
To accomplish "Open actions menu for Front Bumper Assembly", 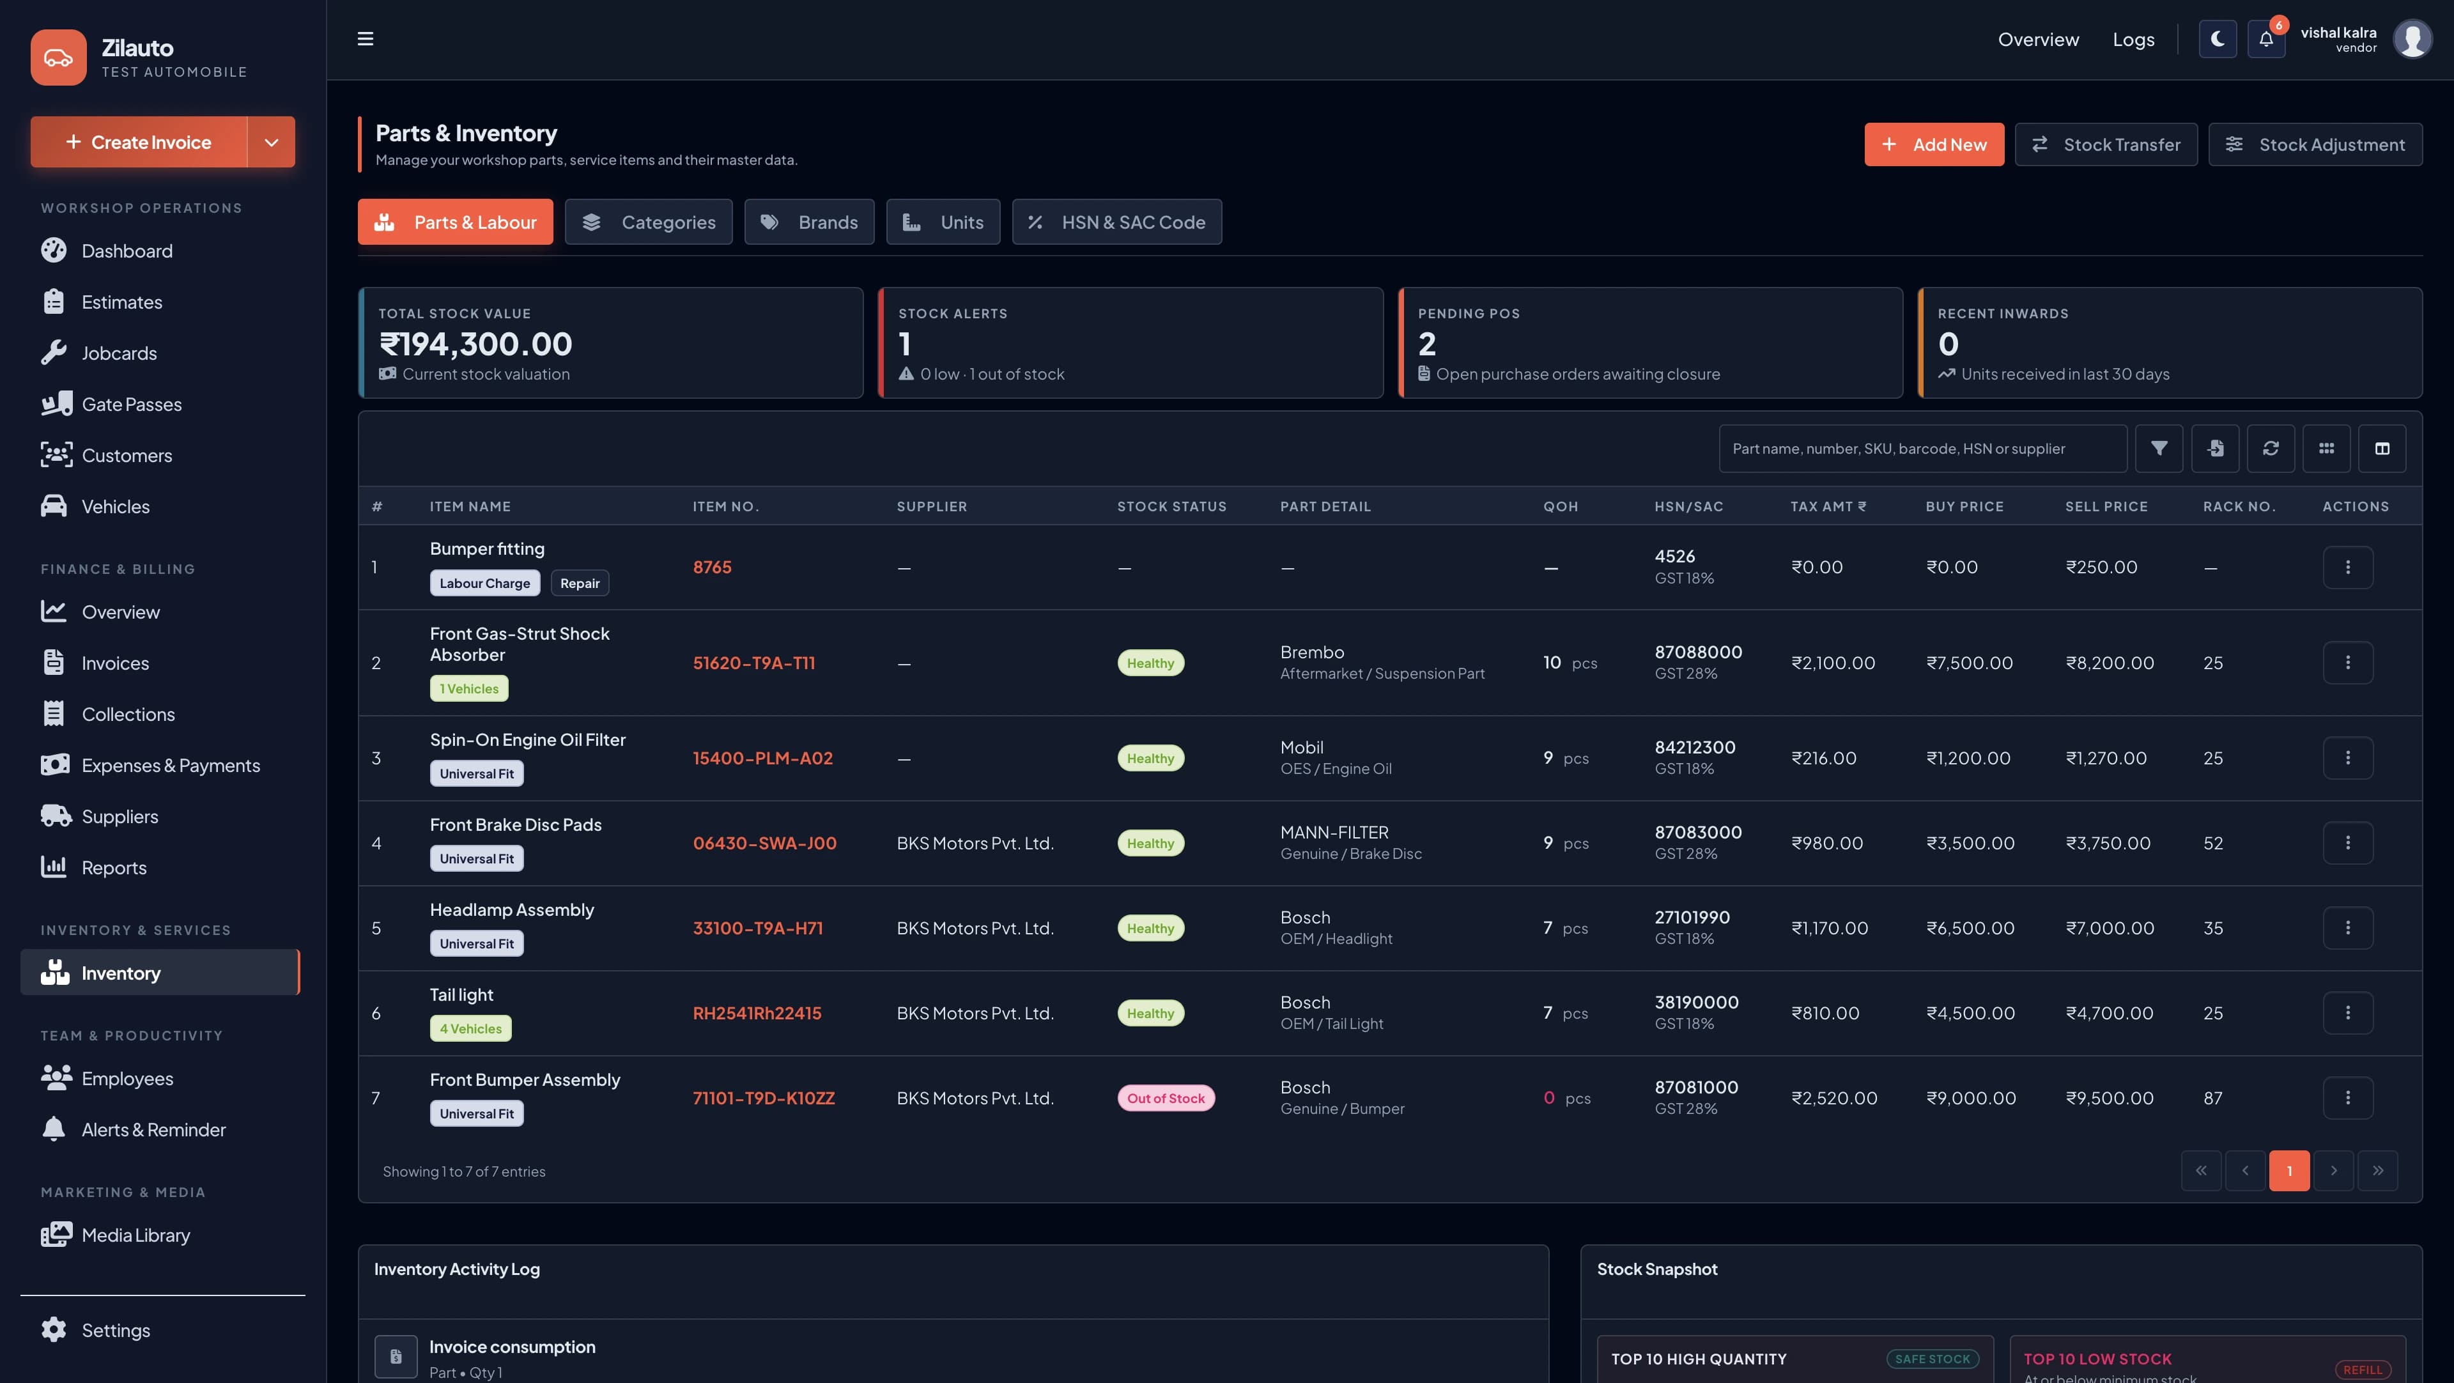I will 2347,1097.
